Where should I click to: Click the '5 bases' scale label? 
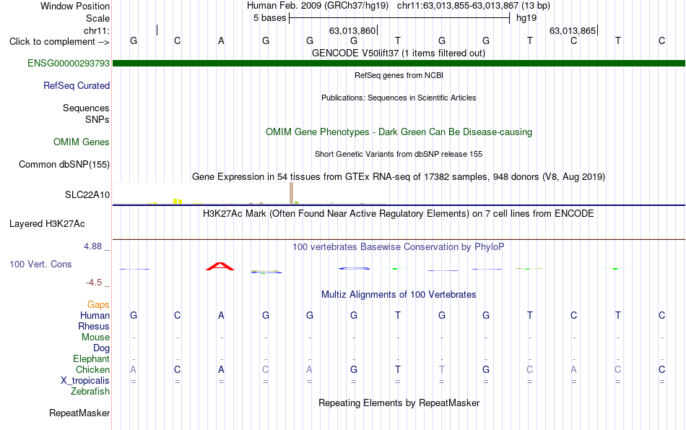[x=269, y=18]
